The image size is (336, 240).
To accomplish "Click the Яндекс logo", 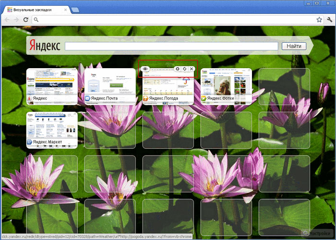I will (x=45, y=46).
